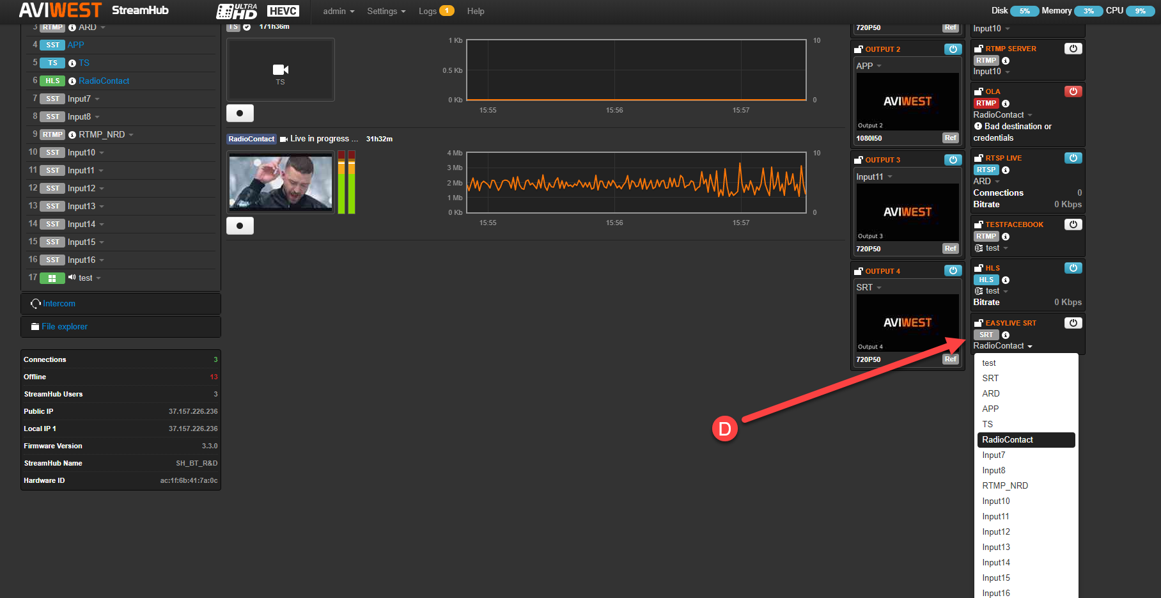Click unlock icon beside TESTFACEBOOK
This screenshot has height=598, width=1161.
point(978,224)
